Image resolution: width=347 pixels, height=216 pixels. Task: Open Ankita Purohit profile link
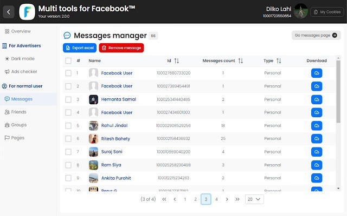[116, 178]
